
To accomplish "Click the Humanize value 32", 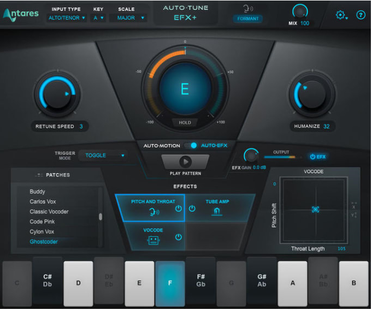I will (x=327, y=126).
